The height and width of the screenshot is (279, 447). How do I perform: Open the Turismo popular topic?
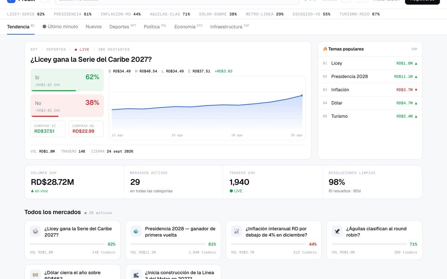click(370, 116)
